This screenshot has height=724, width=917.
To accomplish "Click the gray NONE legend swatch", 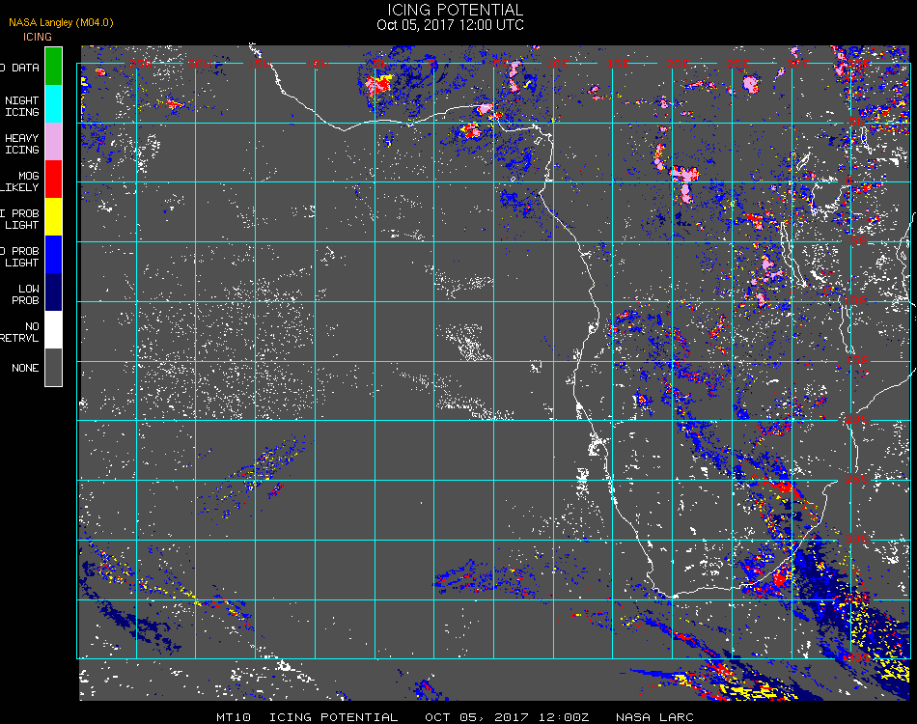I will coord(53,367).
